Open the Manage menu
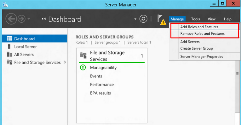 tap(177, 19)
